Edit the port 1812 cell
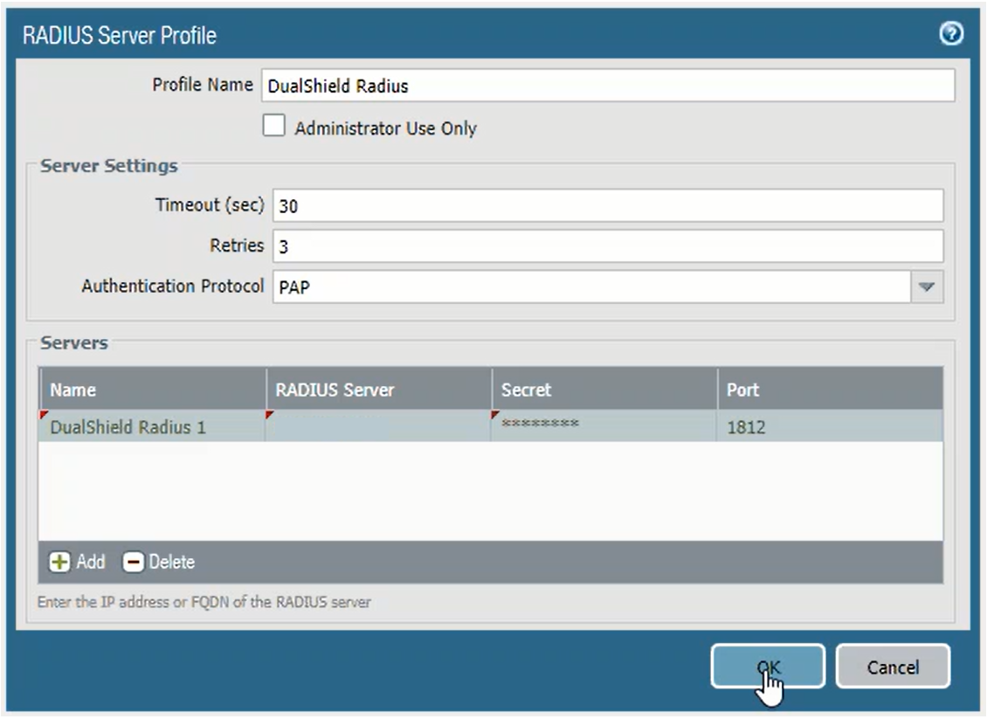The height and width of the screenshot is (719, 987). (x=829, y=427)
